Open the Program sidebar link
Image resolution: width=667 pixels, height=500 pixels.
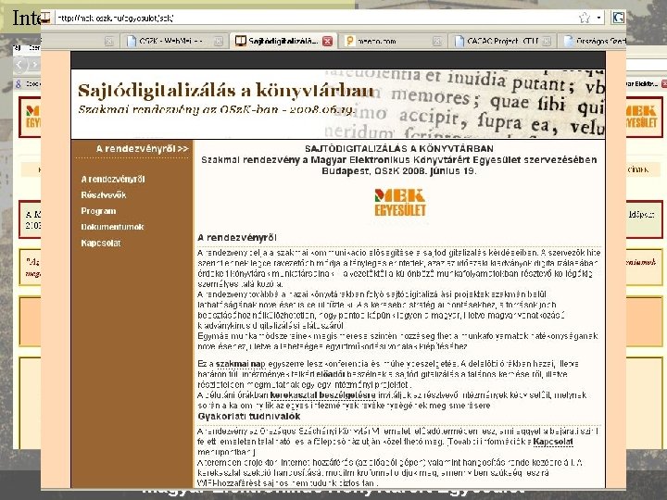click(x=98, y=211)
